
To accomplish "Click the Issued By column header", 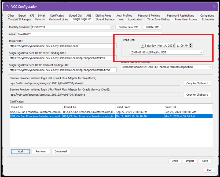I will coord(36,107).
